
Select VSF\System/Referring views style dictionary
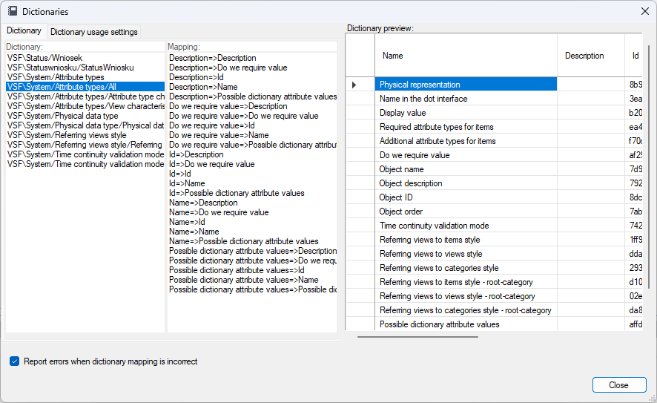(x=85, y=135)
